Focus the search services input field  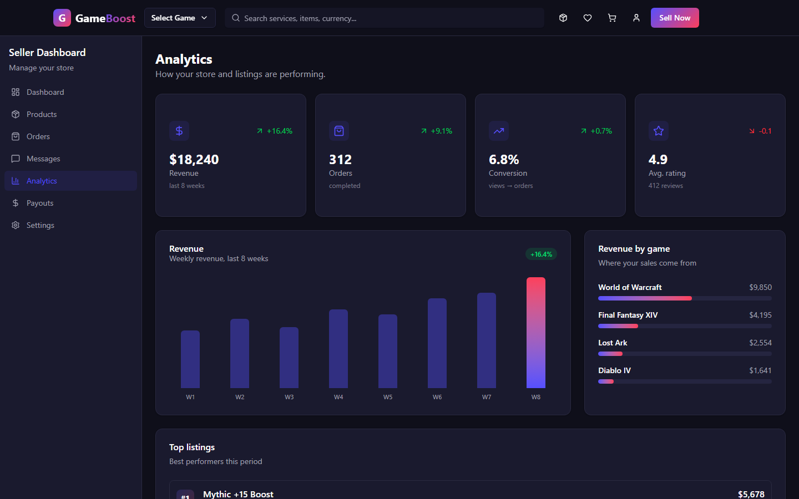385,18
